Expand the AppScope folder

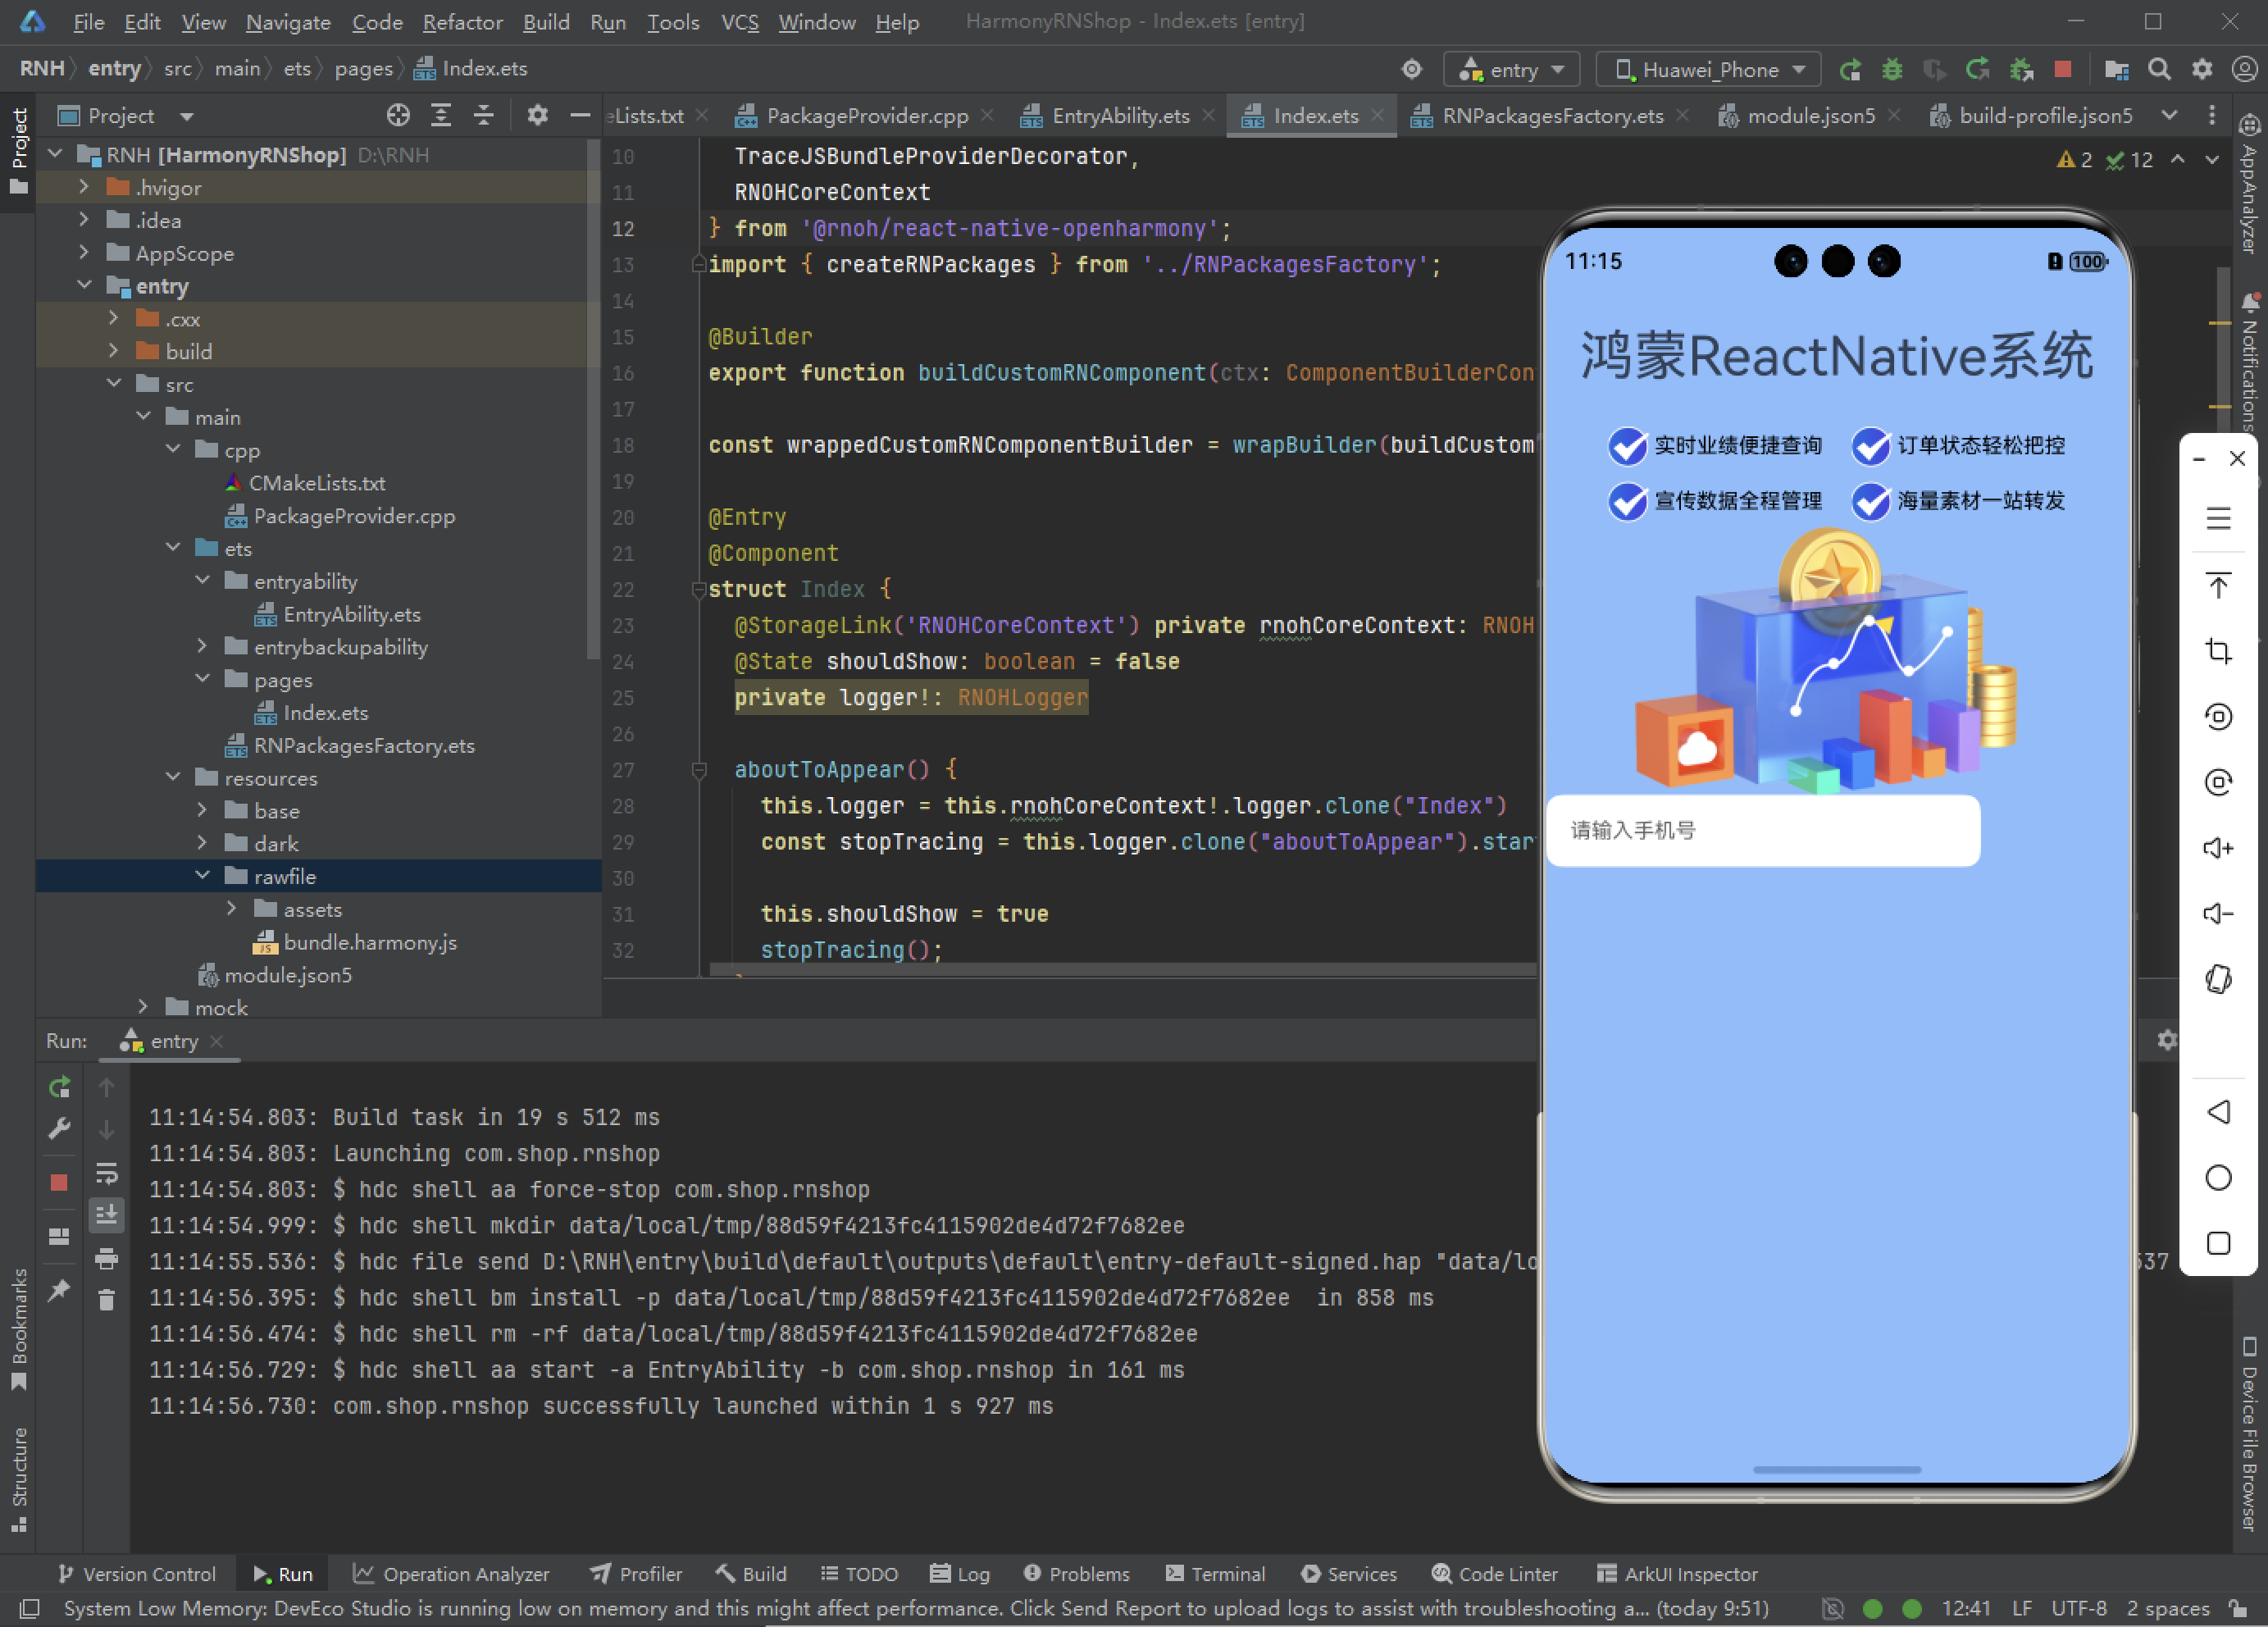[84, 253]
